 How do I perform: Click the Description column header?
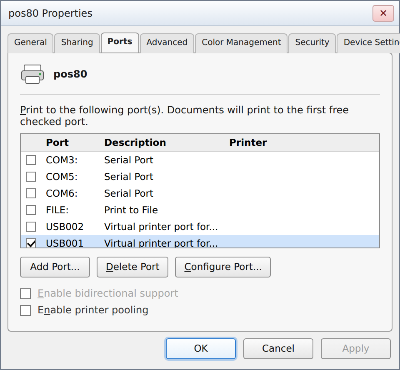tap(135, 142)
